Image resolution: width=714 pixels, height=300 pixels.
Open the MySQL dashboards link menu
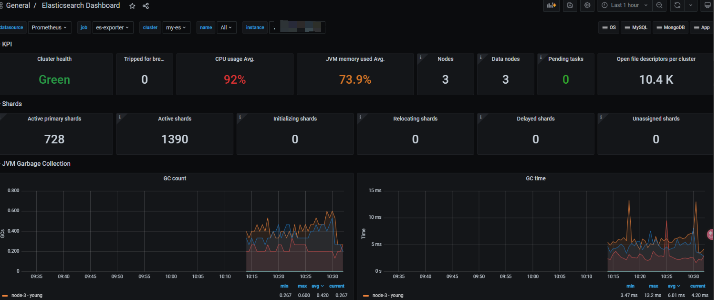coord(636,27)
